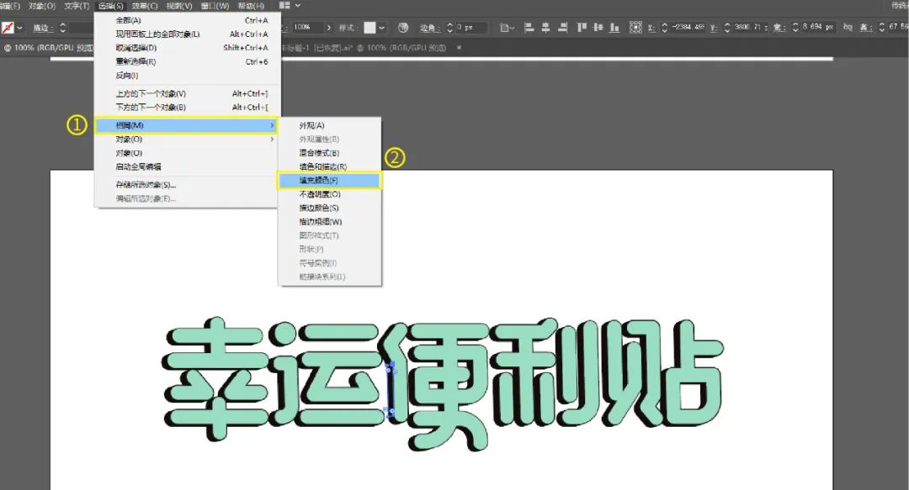
Task: Toggle constrain width and height proportions icon
Action: 848,27
